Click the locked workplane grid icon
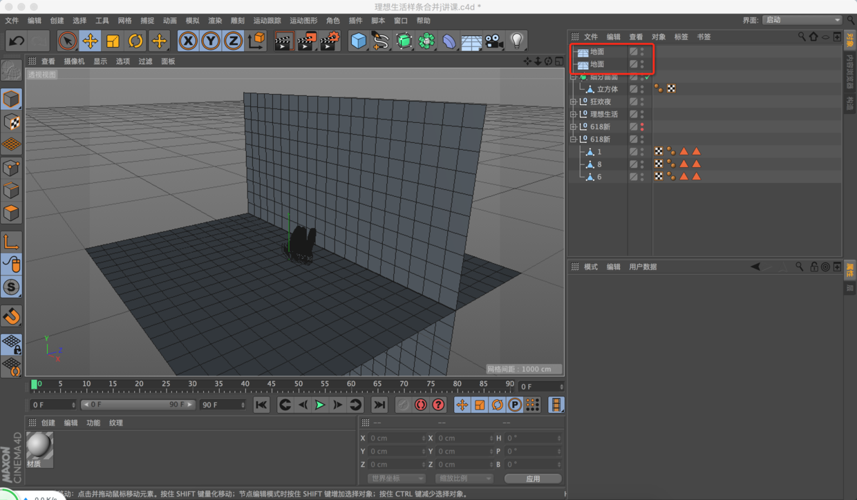The width and height of the screenshot is (857, 500). pos(11,343)
